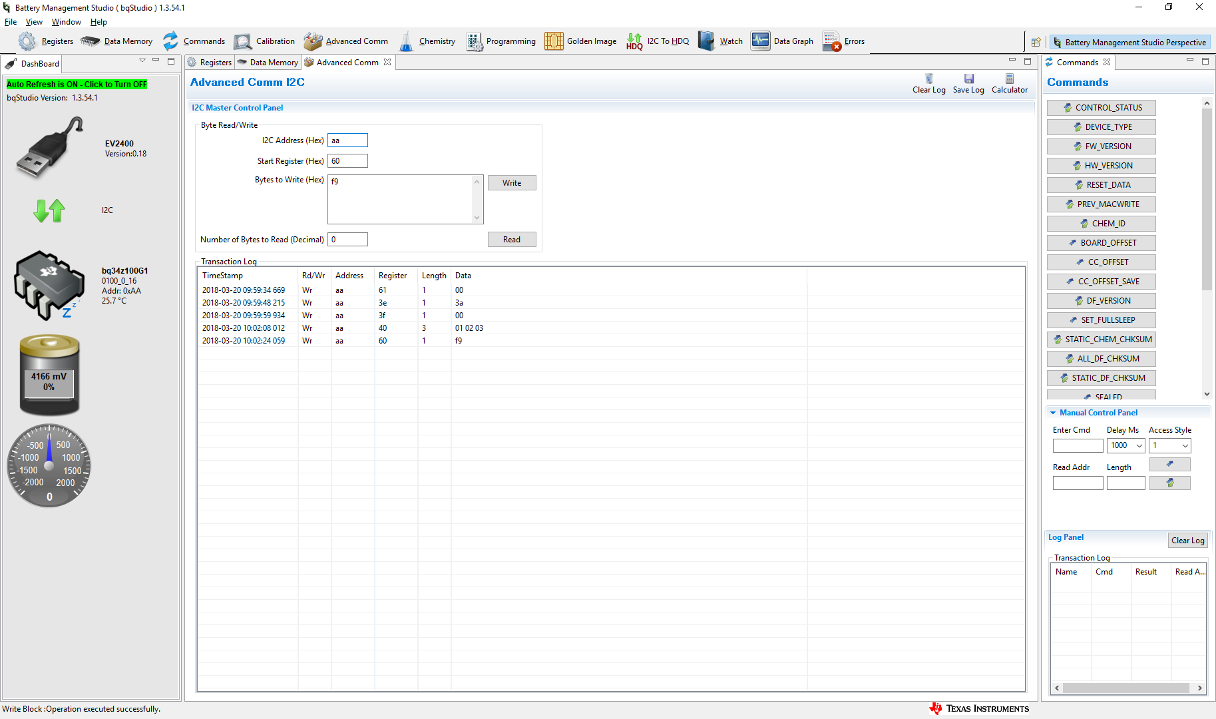The height and width of the screenshot is (719, 1216).
Task: Close the Commands view tab
Action: (x=1107, y=62)
